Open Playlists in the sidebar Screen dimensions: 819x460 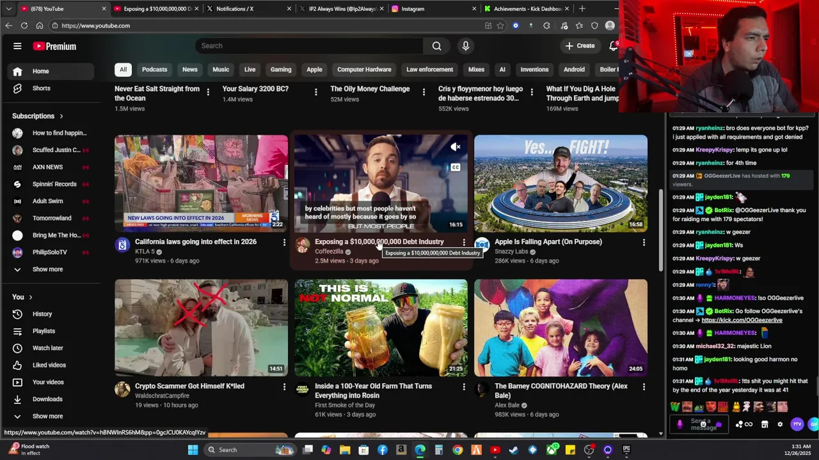[51, 331]
